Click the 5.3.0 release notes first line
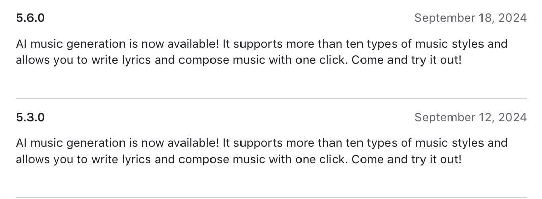This screenshot has height=199, width=542. 262,143
